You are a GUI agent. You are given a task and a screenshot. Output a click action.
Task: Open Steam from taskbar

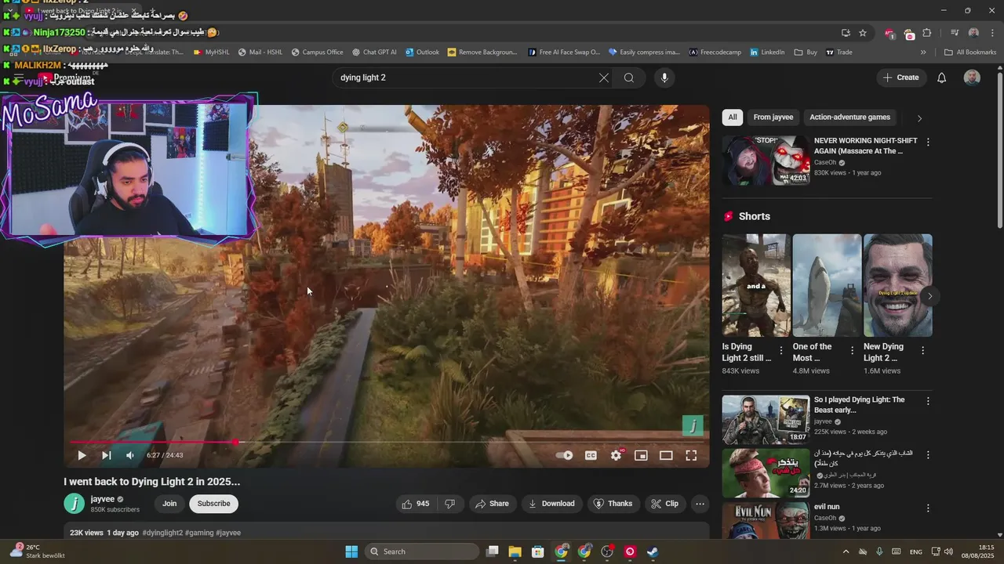653,551
